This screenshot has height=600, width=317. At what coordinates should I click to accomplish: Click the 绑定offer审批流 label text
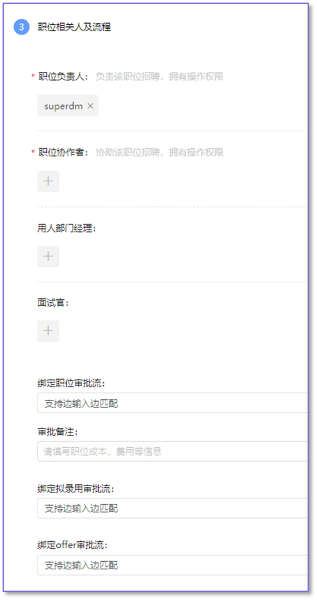[73, 546]
